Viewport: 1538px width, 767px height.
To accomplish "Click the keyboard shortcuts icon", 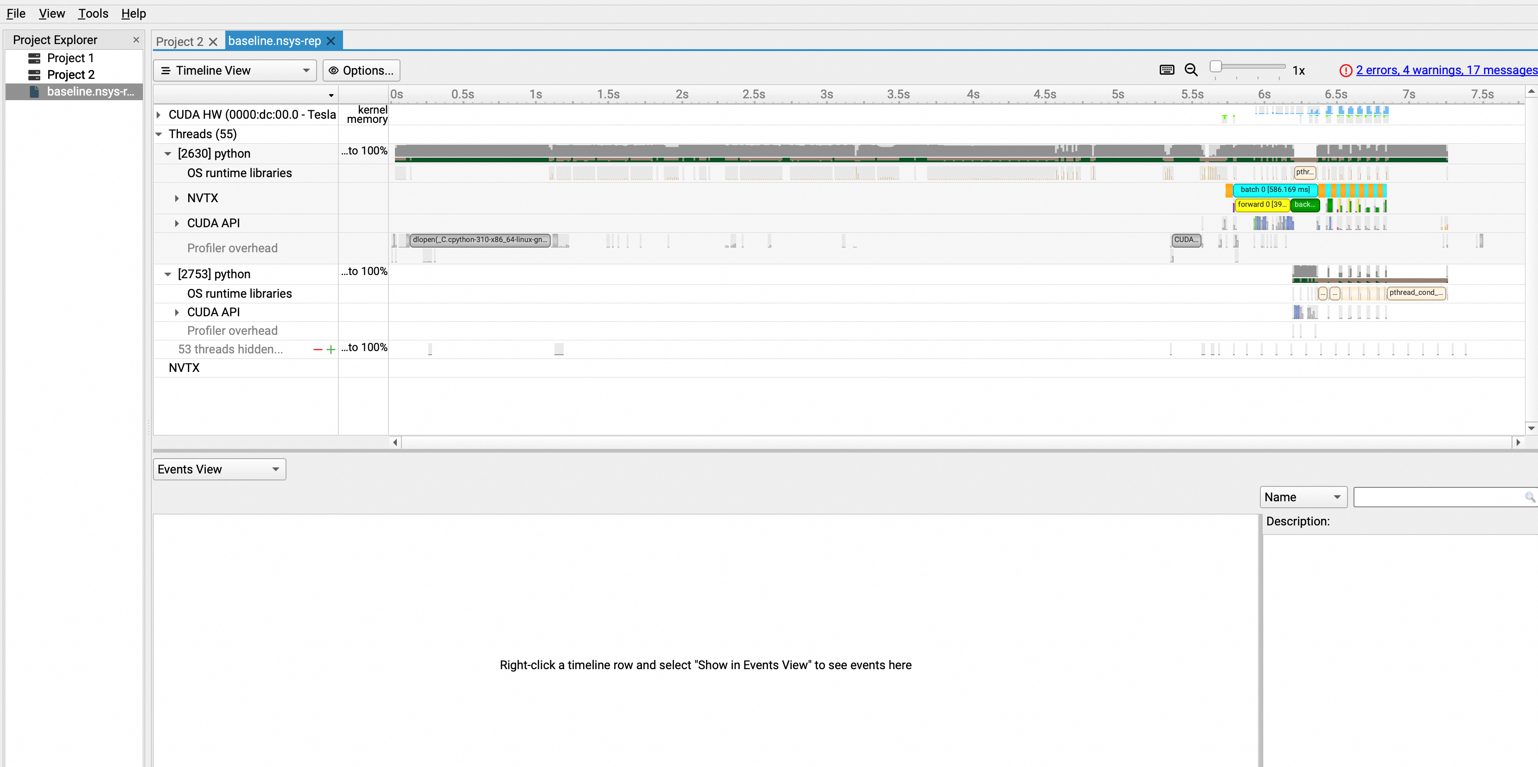I will [x=1166, y=70].
